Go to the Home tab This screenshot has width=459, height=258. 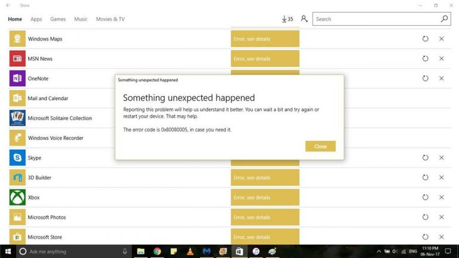[15, 19]
